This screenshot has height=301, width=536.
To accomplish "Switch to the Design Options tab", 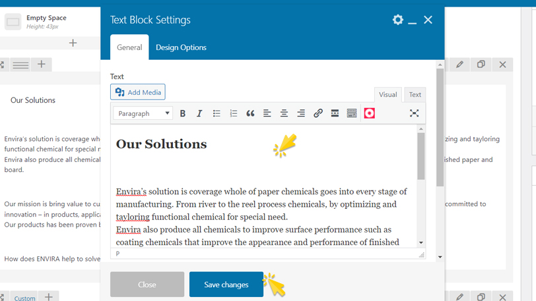I will click(x=181, y=47).
